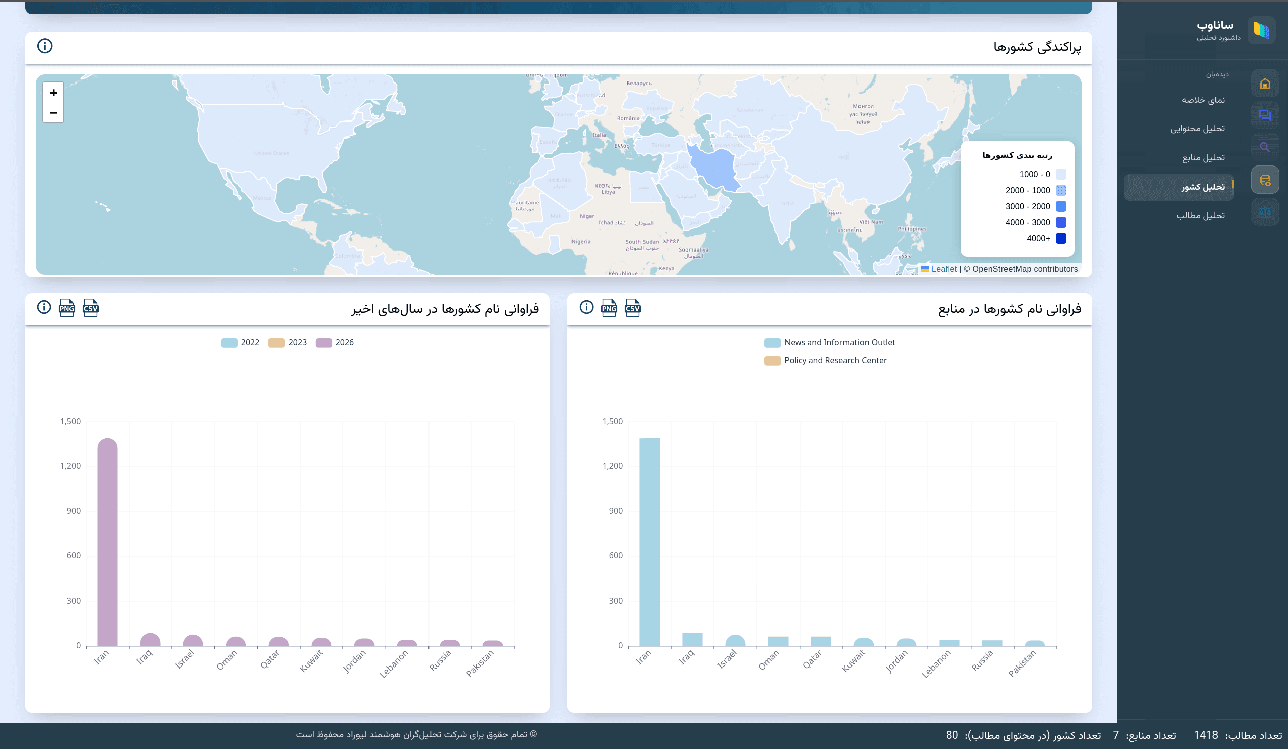
Task: Click the فراوانی نام کشورها در منابع title
Action: 1010,309
